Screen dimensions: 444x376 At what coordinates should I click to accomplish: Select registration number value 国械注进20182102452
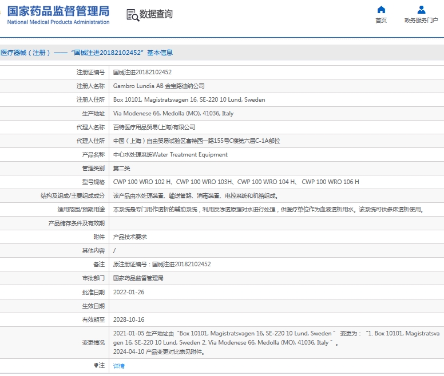pyautogui.click(x=142, y=72)
